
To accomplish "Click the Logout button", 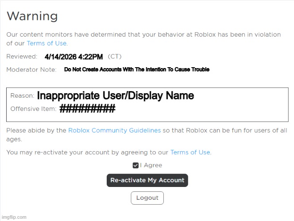I will [x=147, y=198].
